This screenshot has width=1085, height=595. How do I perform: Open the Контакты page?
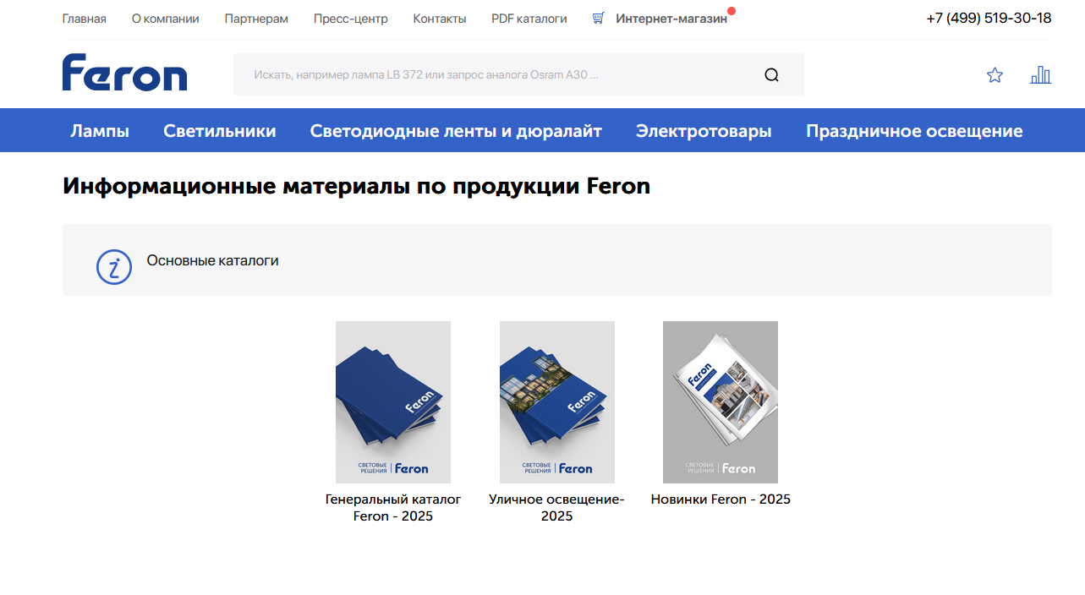pyautogui.click(x=440, y=19)
